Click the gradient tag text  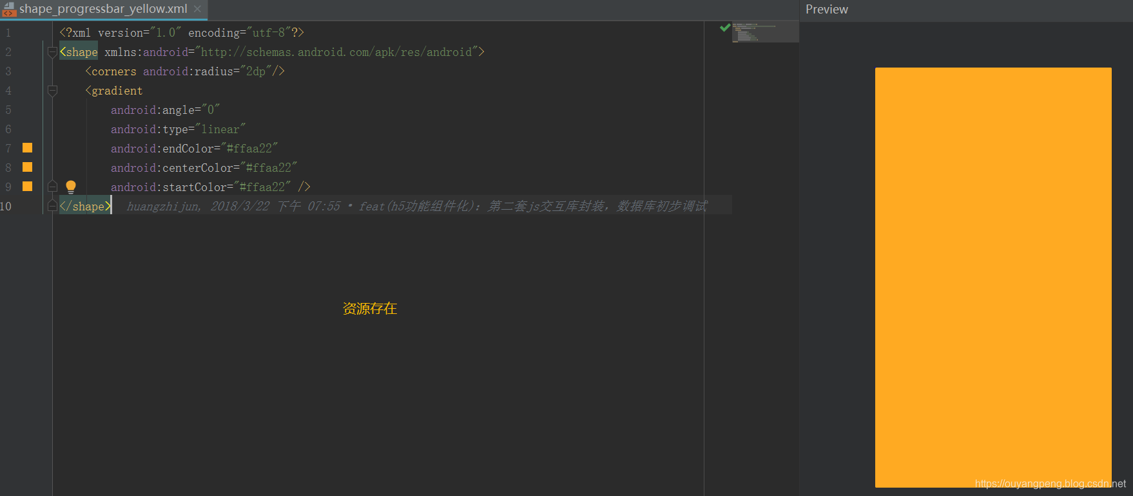(114, 91)
